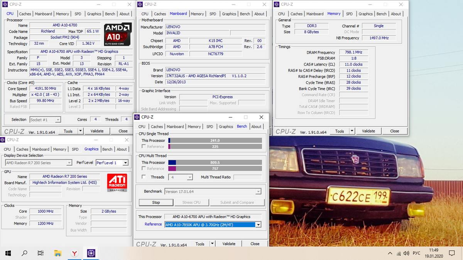Enable the Reference checkbox under CPU Multi Thread
This screenshot has height=260, width=463.
pos(144,168)
